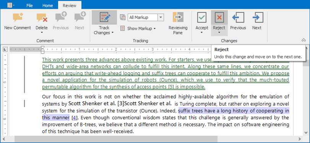This screenshot has height=143, width=310.
Task: Collapse the ribbon with the chevron
Action: click(x=304, y=40)
